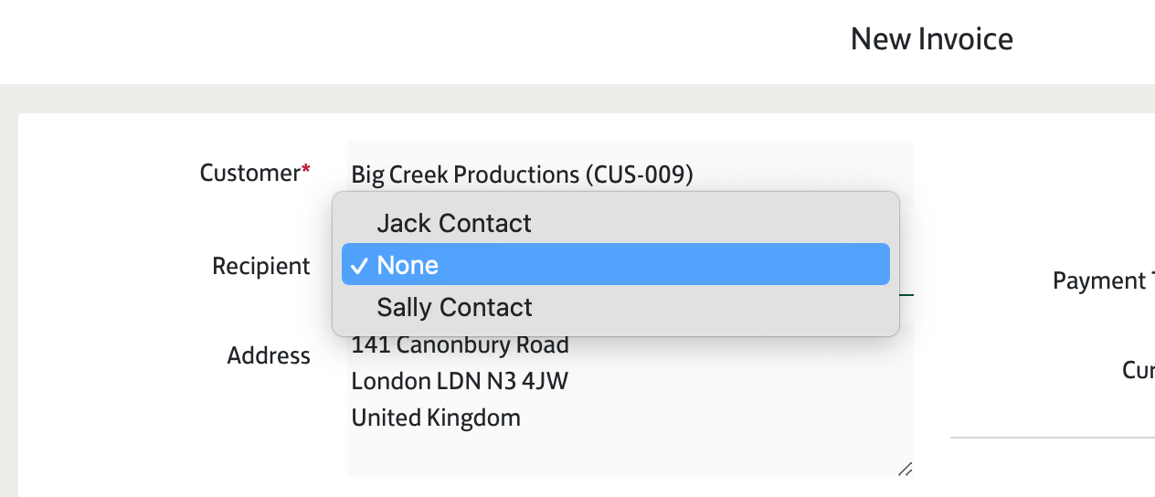The width and height of the screenshot is (1155, 497).
Task: Click the Address field label
Action: (269, 355)
